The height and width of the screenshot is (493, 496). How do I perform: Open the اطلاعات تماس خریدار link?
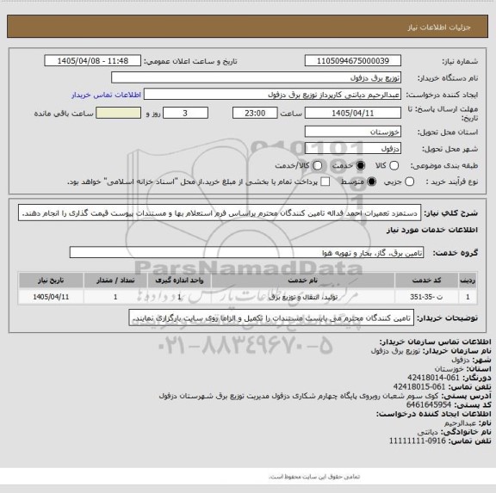106,95
